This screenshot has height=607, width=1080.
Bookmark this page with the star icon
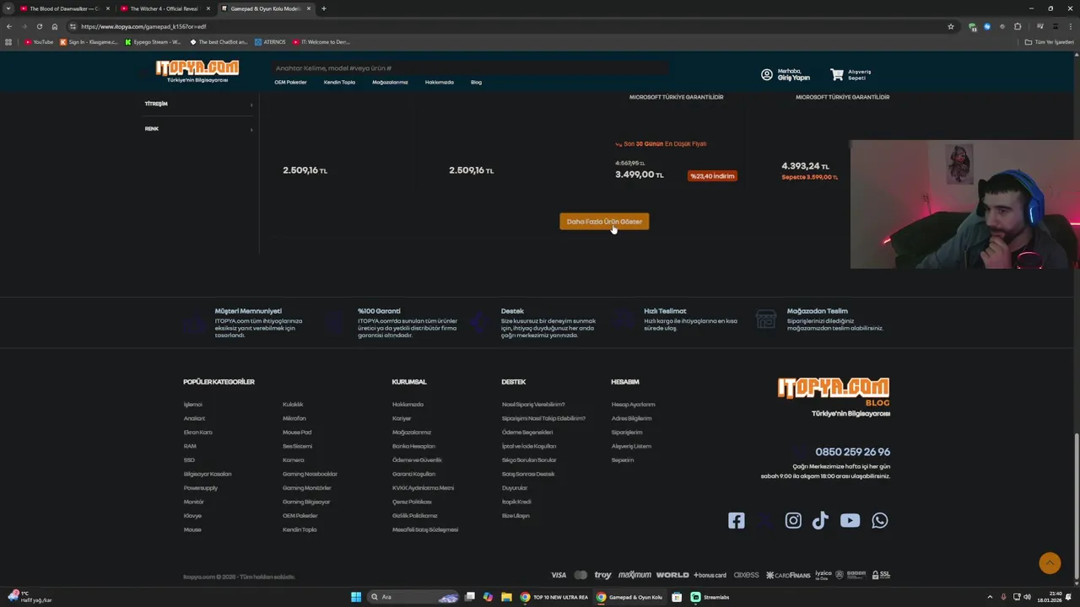(950, 26)
